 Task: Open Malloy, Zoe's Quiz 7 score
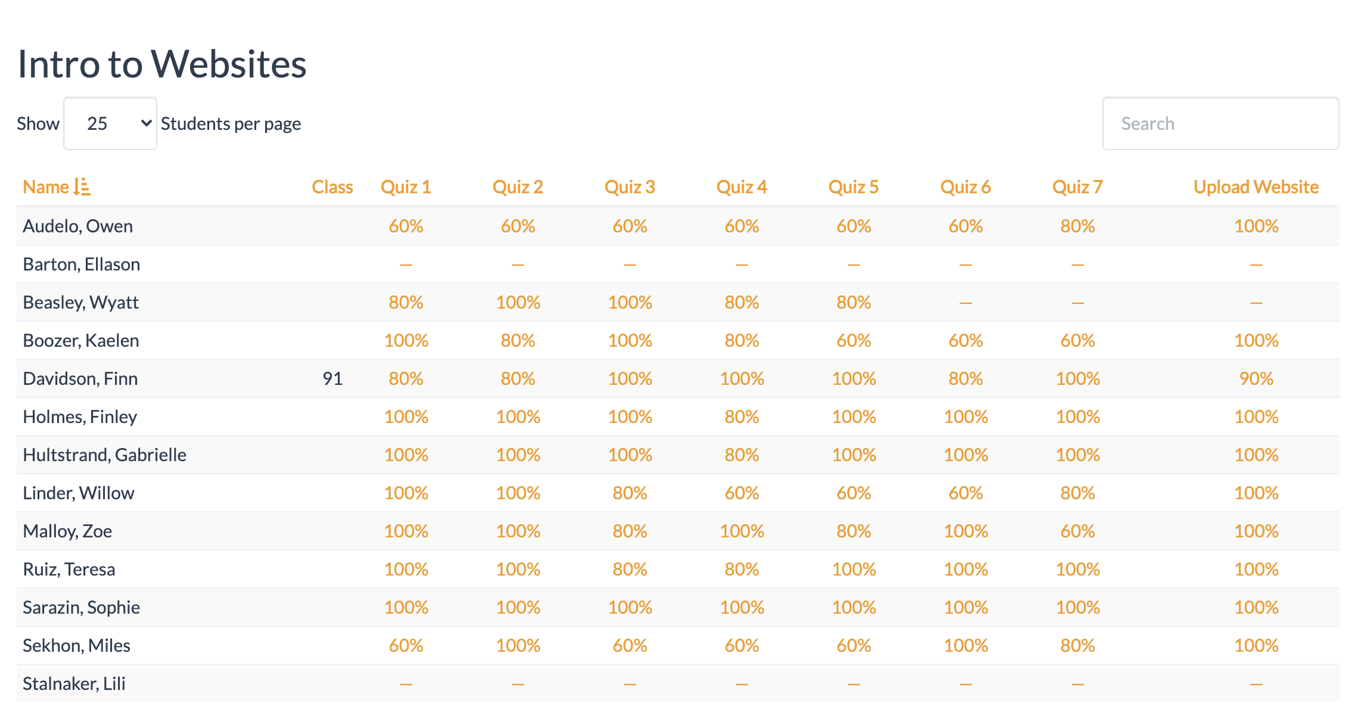click(x=1078, y=531)
